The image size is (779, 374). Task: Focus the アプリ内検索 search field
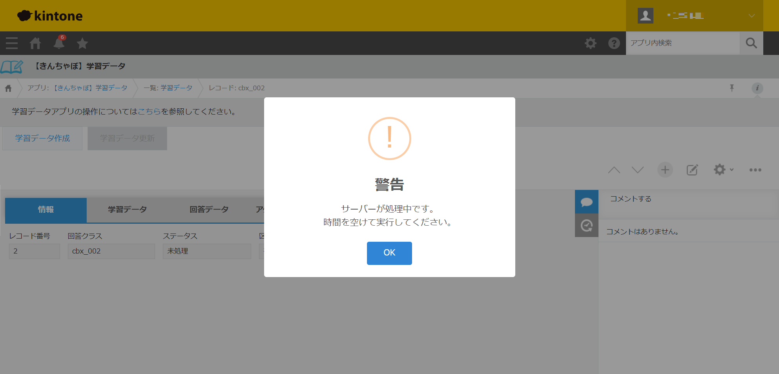coord(682,43)
